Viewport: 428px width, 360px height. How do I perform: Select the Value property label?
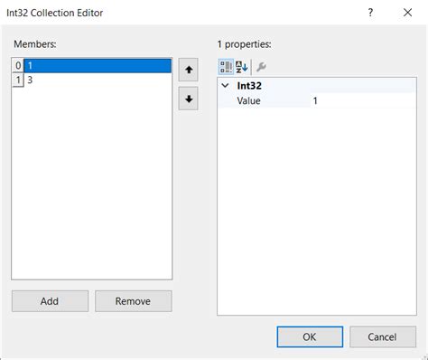point(248,100)
